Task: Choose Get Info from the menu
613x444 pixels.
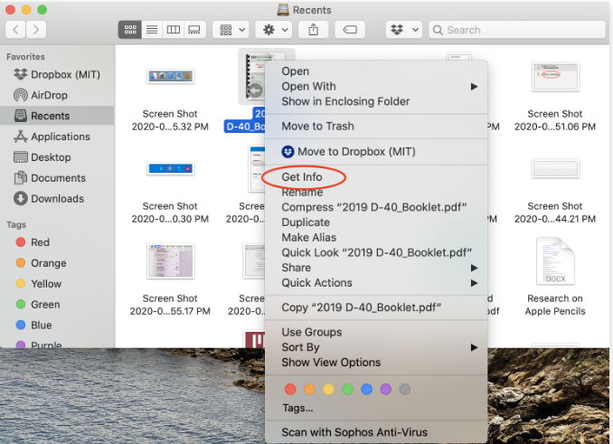Action: click(x=376, y=177)
